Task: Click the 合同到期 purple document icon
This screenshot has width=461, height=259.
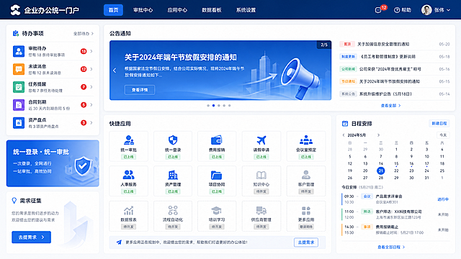Action: [19, 105]
